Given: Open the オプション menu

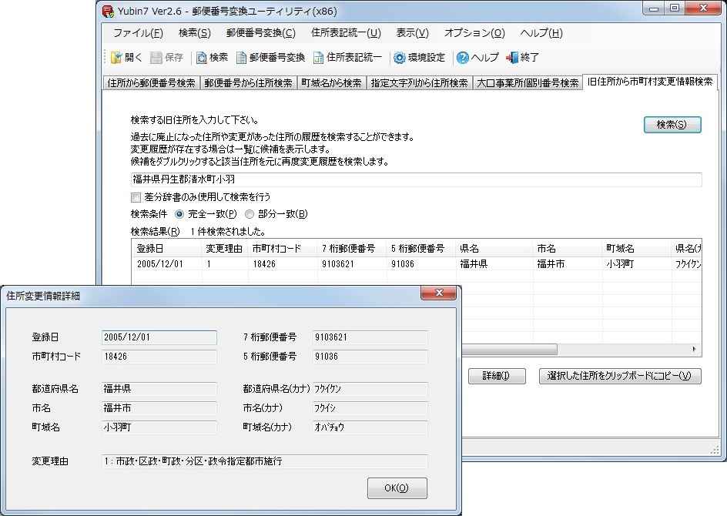Looking at the screenshot, I should click(474, 33).
